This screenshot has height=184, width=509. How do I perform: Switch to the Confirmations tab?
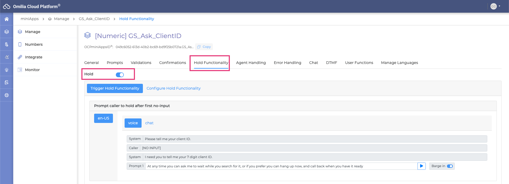[x=173, y=63]
